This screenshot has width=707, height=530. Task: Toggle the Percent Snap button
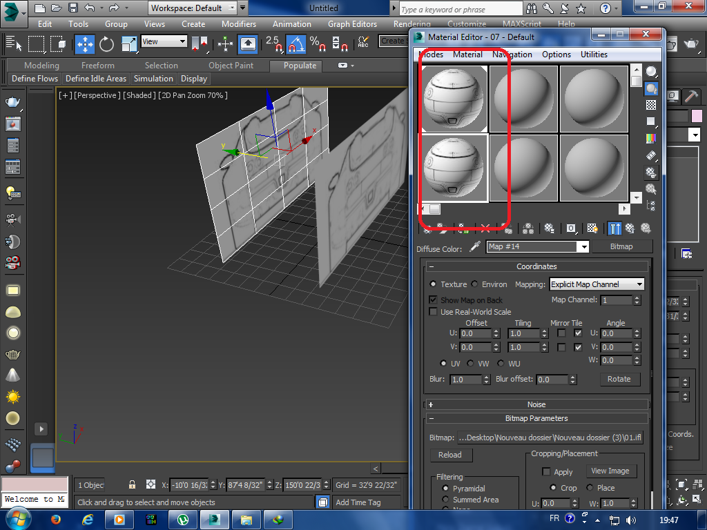(318, 43)
